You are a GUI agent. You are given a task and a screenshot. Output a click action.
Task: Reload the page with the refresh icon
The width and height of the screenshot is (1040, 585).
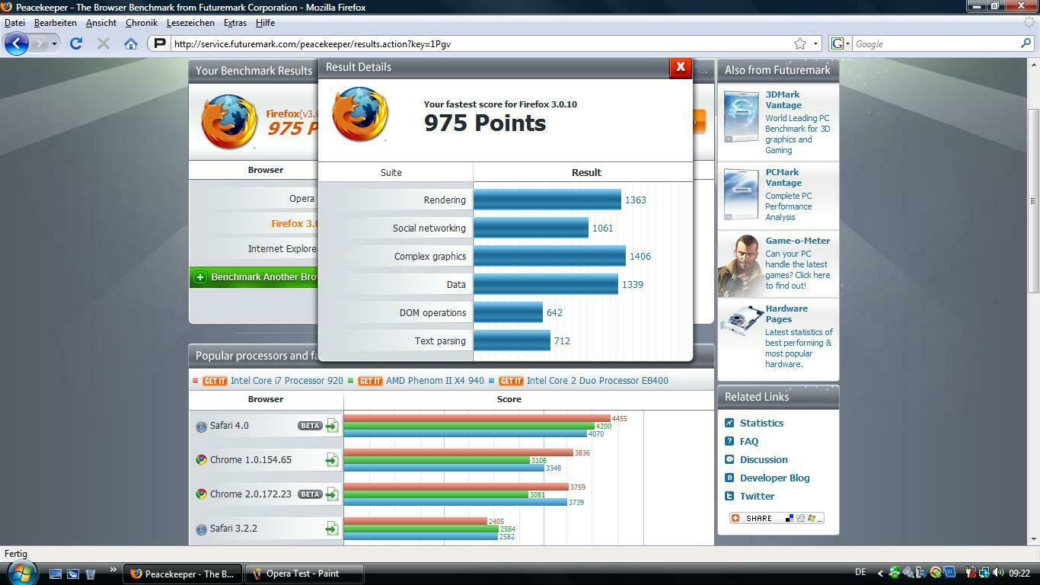click(x=76, y=43)
